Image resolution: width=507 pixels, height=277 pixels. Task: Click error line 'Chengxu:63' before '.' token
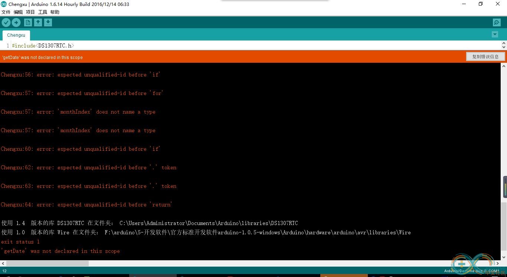tap(89, 186)
